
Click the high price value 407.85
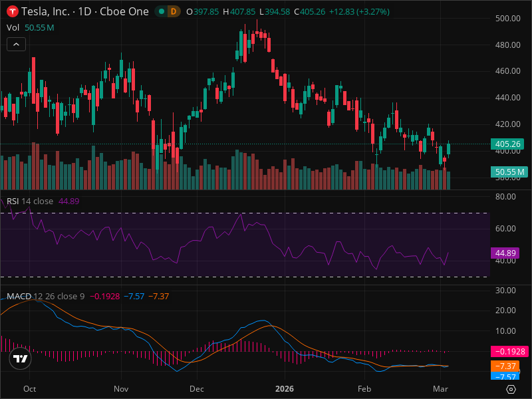point(243,12)
